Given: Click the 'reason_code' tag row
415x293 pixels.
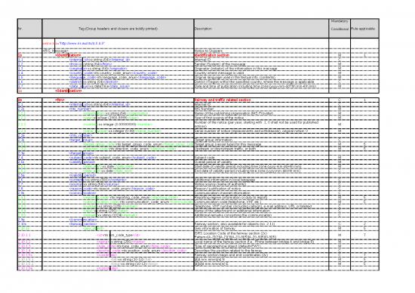Looking at the screenshot, I should point(112,189).
